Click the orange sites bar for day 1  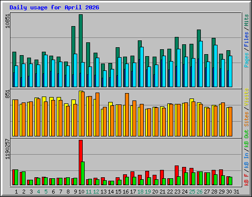[x=16, y=118]
